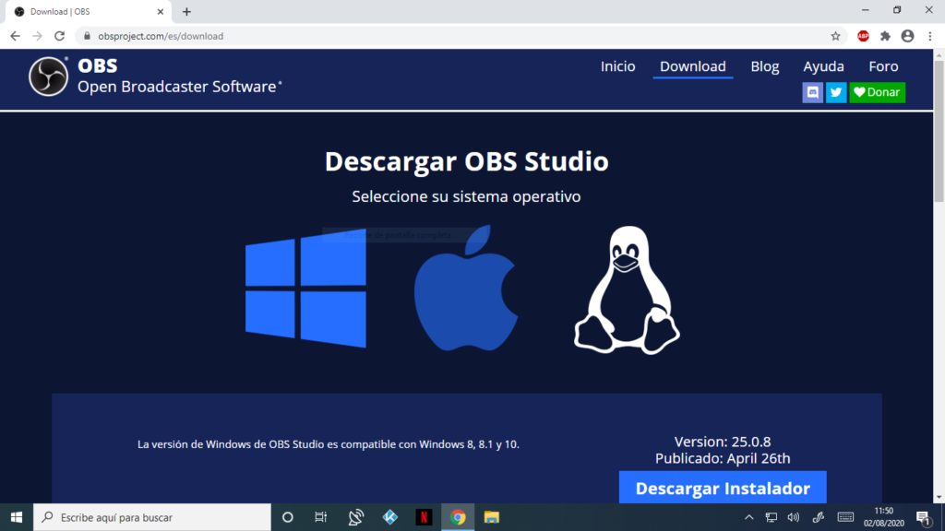Select the Windows operating system logo
This screenshot has width=945, height=531.
pos(305,289)
